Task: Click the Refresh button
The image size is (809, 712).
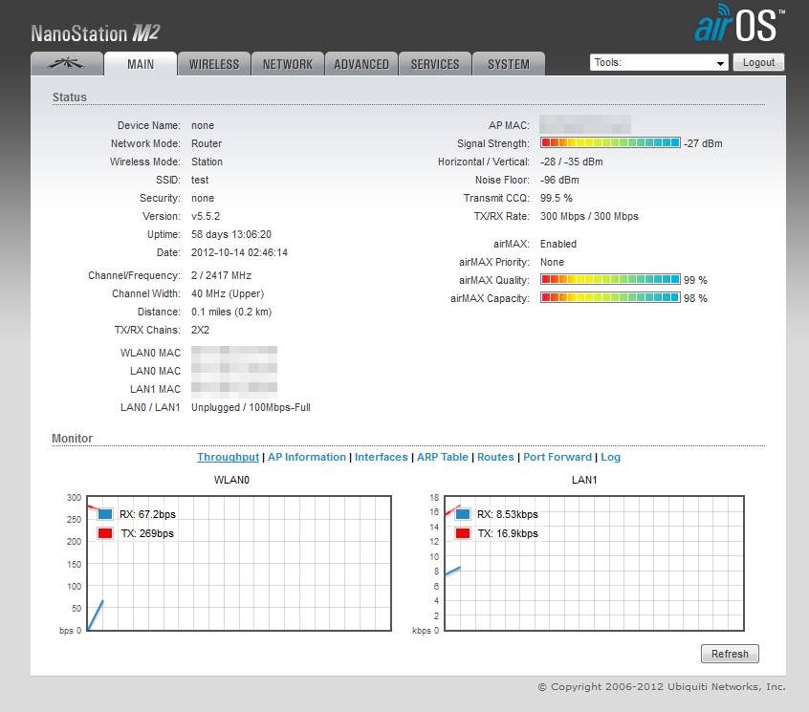Action: click(x=730, y=654)
